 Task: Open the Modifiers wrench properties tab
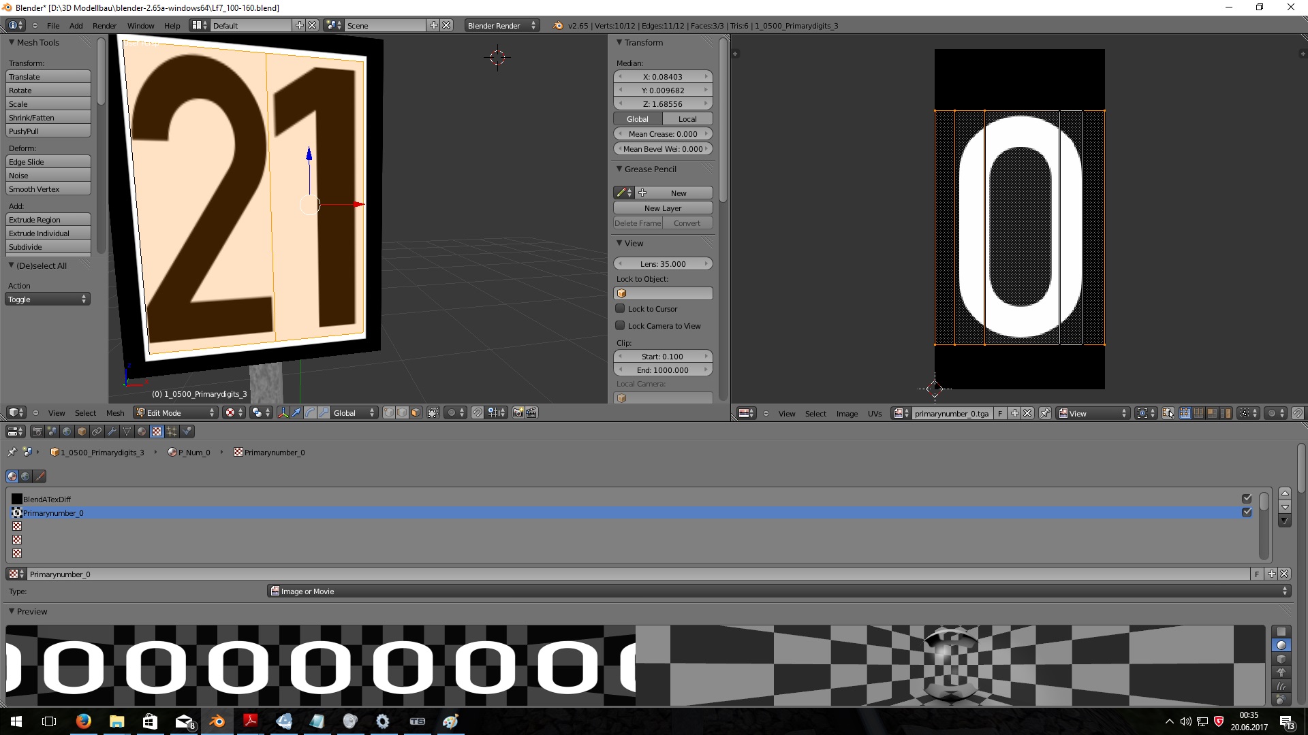pyautogui.click(x=112, y=431)
